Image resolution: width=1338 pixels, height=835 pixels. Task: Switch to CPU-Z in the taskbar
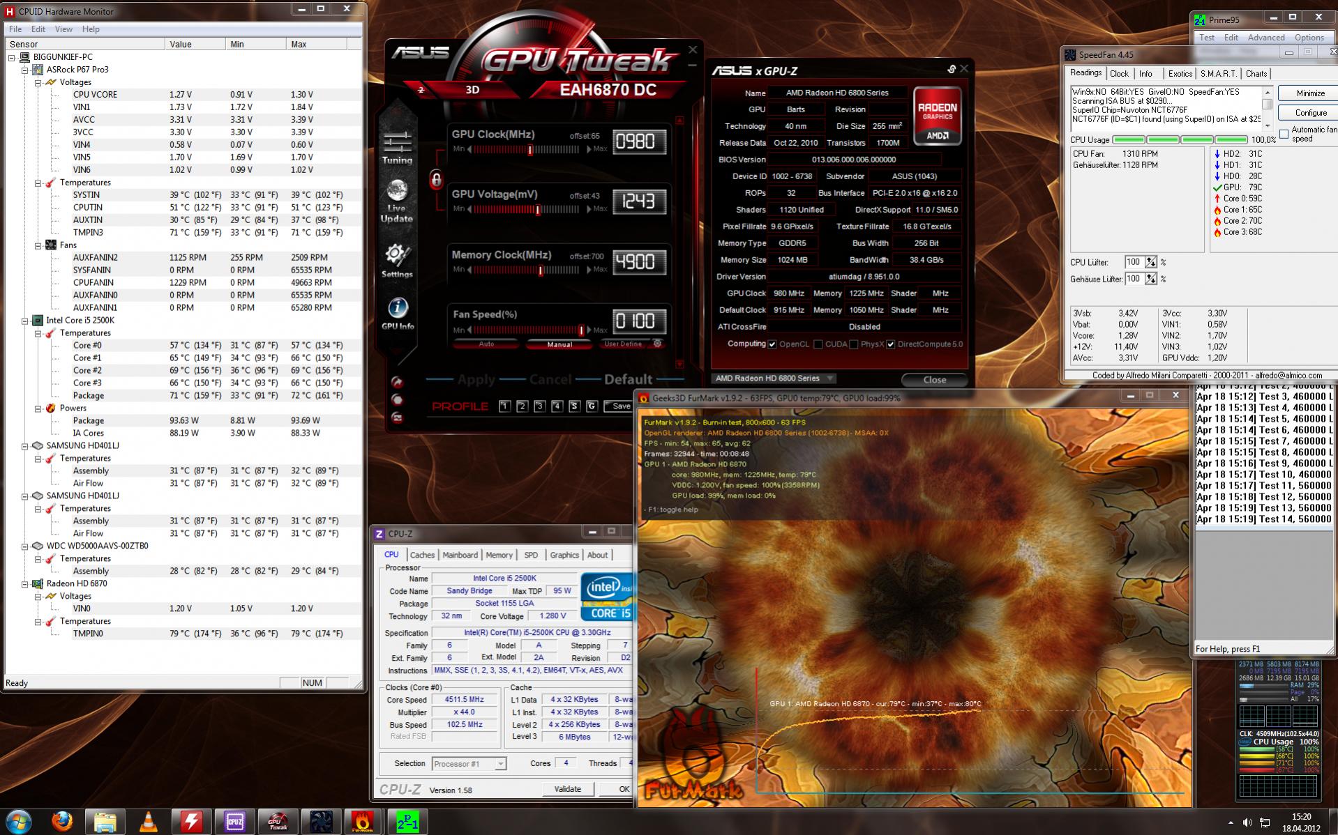234,822
